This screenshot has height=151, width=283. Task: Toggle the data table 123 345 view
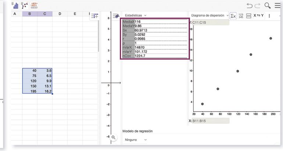tap(241, 16)
